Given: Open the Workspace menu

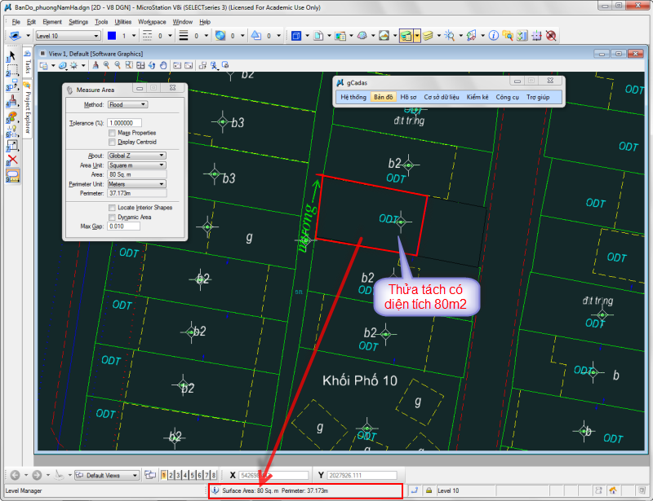Looking at the screenshot, I should pos(151,22).
